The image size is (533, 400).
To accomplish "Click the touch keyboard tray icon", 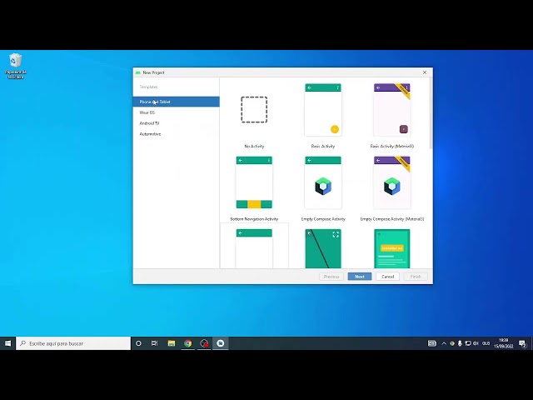I will (x=432, y=343).
